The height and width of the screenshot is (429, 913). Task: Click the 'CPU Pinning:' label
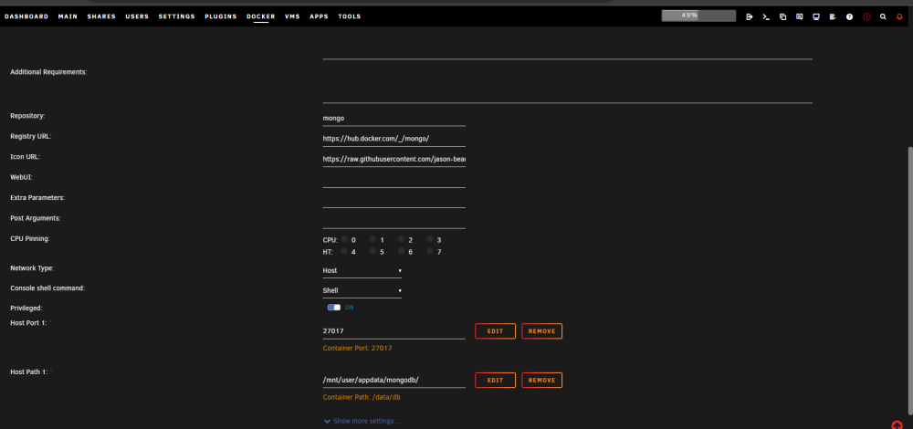tap(30, 238)
